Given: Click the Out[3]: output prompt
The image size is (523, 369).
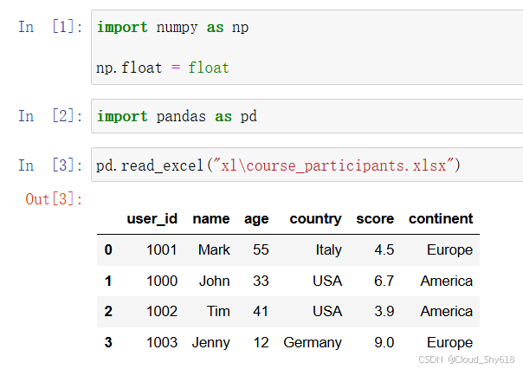Looking at the screenshot, I should click(x=54, y=199).
